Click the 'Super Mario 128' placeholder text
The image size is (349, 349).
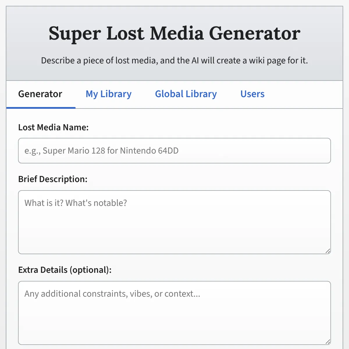(102, 151)
